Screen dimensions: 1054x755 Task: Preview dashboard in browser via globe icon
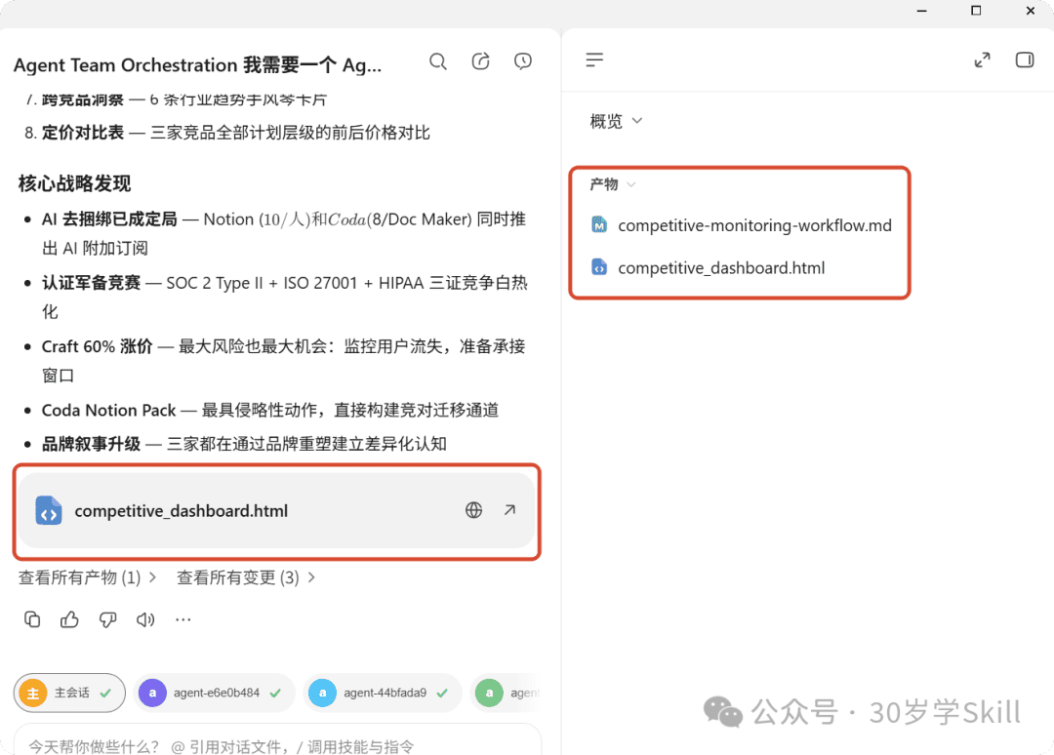click(474, 510)
